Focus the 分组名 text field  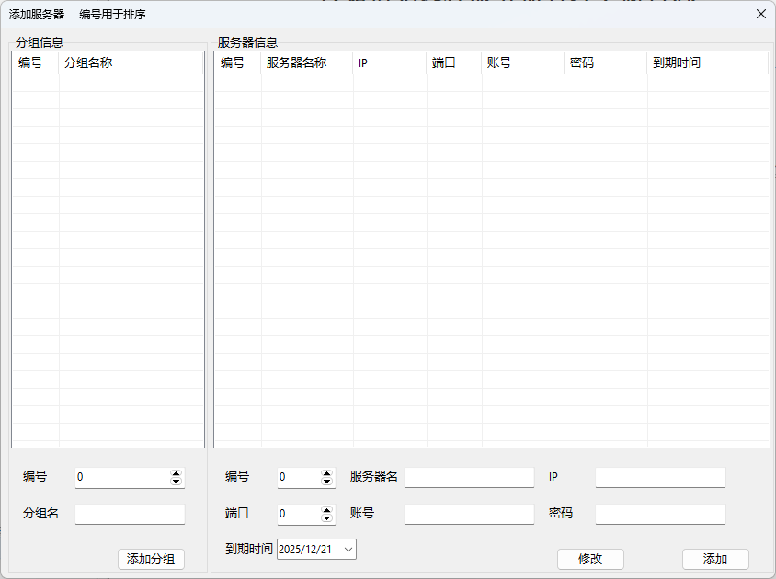(x=130, y=514)
